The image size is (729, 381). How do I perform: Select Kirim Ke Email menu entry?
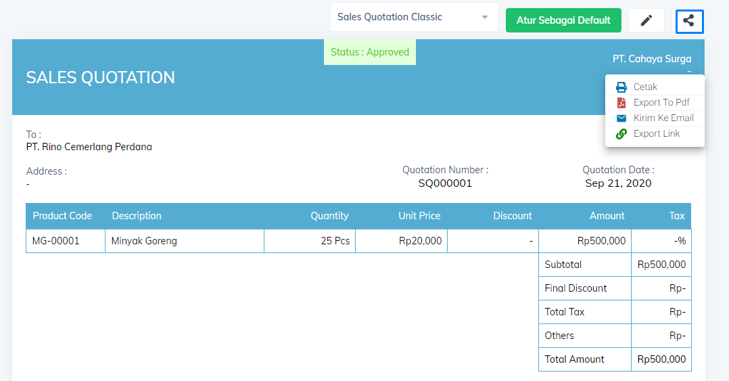(x=655, y=118)
